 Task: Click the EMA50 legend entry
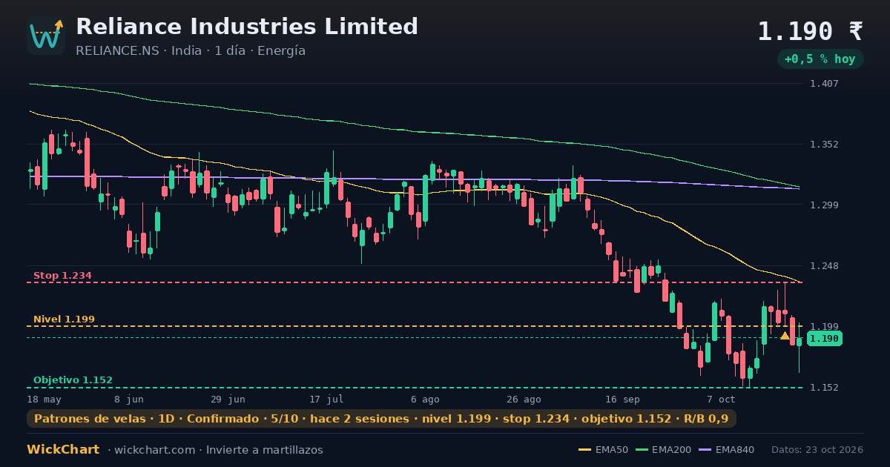pyautogui.click(x=603, y=450)
